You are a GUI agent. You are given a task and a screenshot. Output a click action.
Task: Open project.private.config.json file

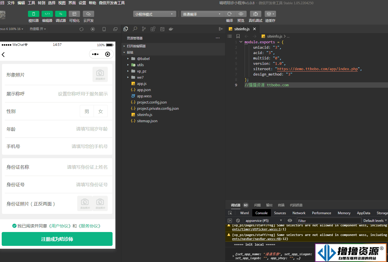173,108
